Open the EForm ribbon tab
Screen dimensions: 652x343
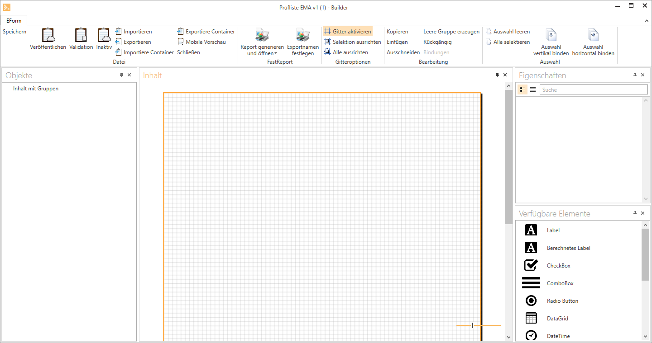click(x=14, y=21)
